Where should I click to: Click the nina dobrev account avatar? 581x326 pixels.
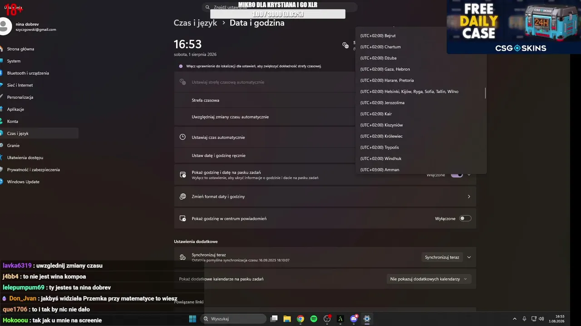coord(5,26)
